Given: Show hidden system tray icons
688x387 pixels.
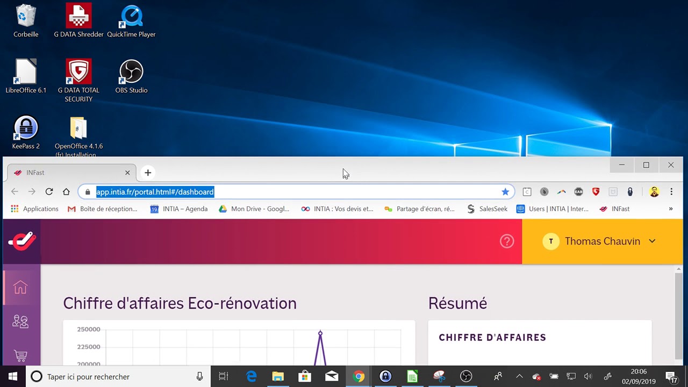Looking at the screenshot, I should pyautogui.click(x=519, y=377).
